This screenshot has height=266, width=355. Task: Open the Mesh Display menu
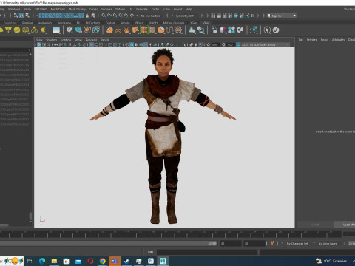pyautogui.click(x=77, y=9)
